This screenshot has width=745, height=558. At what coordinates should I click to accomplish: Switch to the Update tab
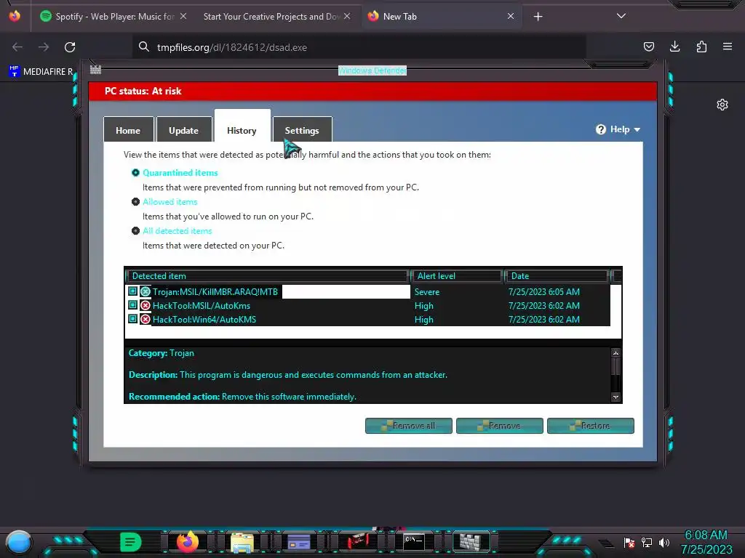pyautogui.click(x=184, y=130)
